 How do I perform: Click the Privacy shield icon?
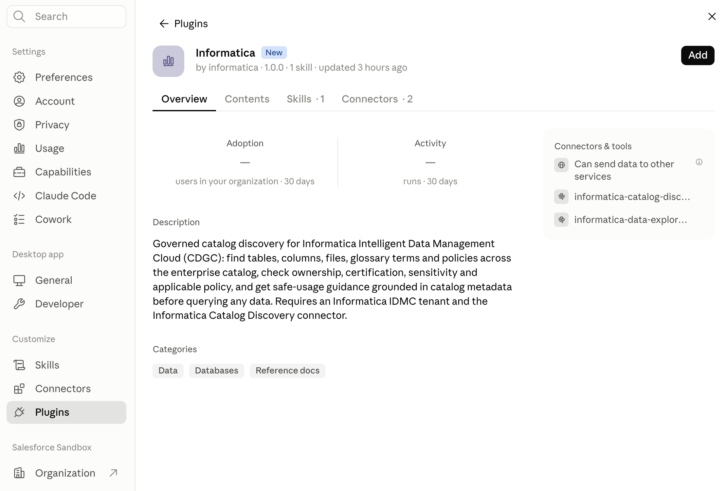tap(19, 125)
